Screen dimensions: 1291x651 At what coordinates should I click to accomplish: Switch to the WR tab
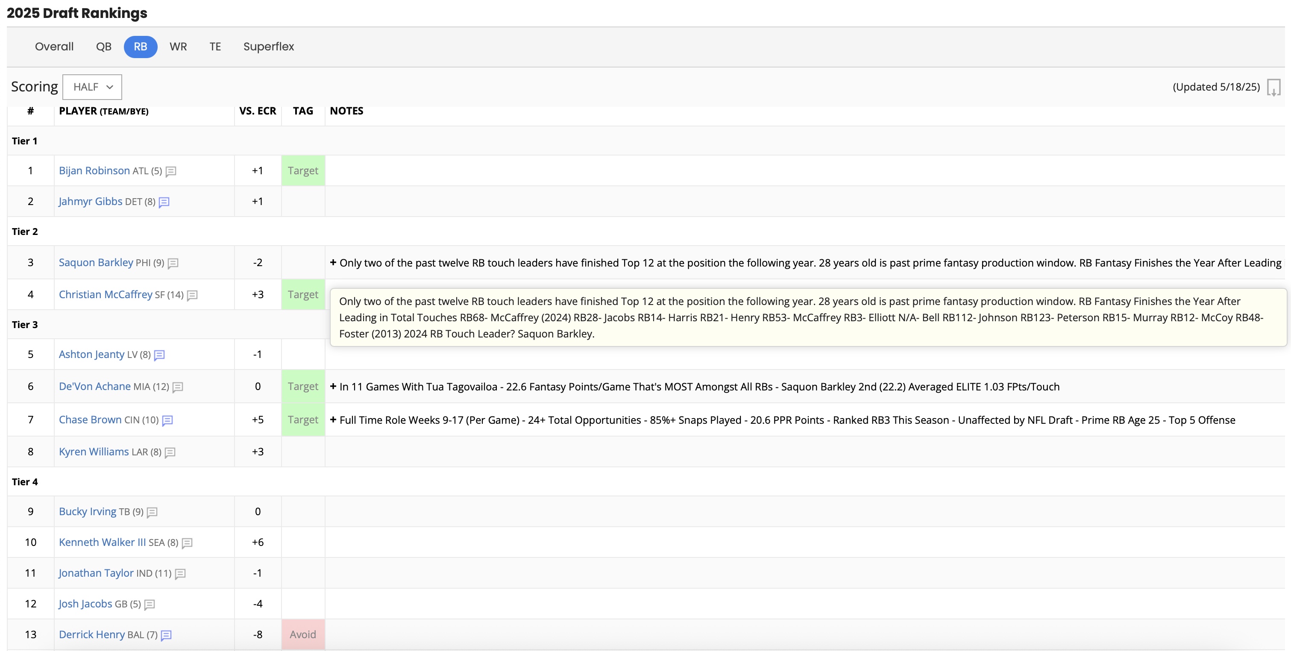coord(178,47)
